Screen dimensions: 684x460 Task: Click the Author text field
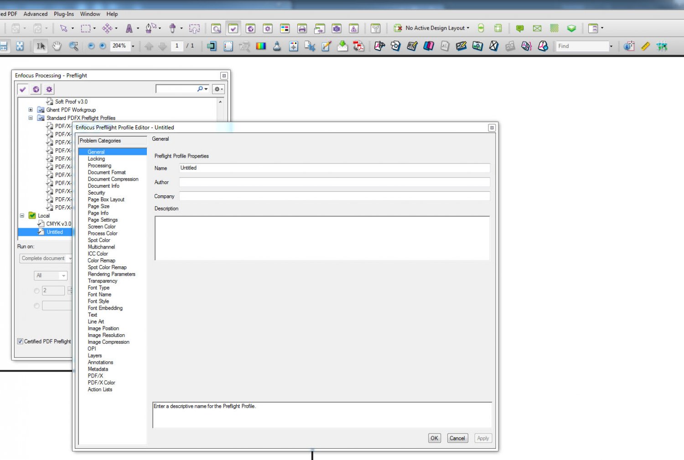point(334,182)
